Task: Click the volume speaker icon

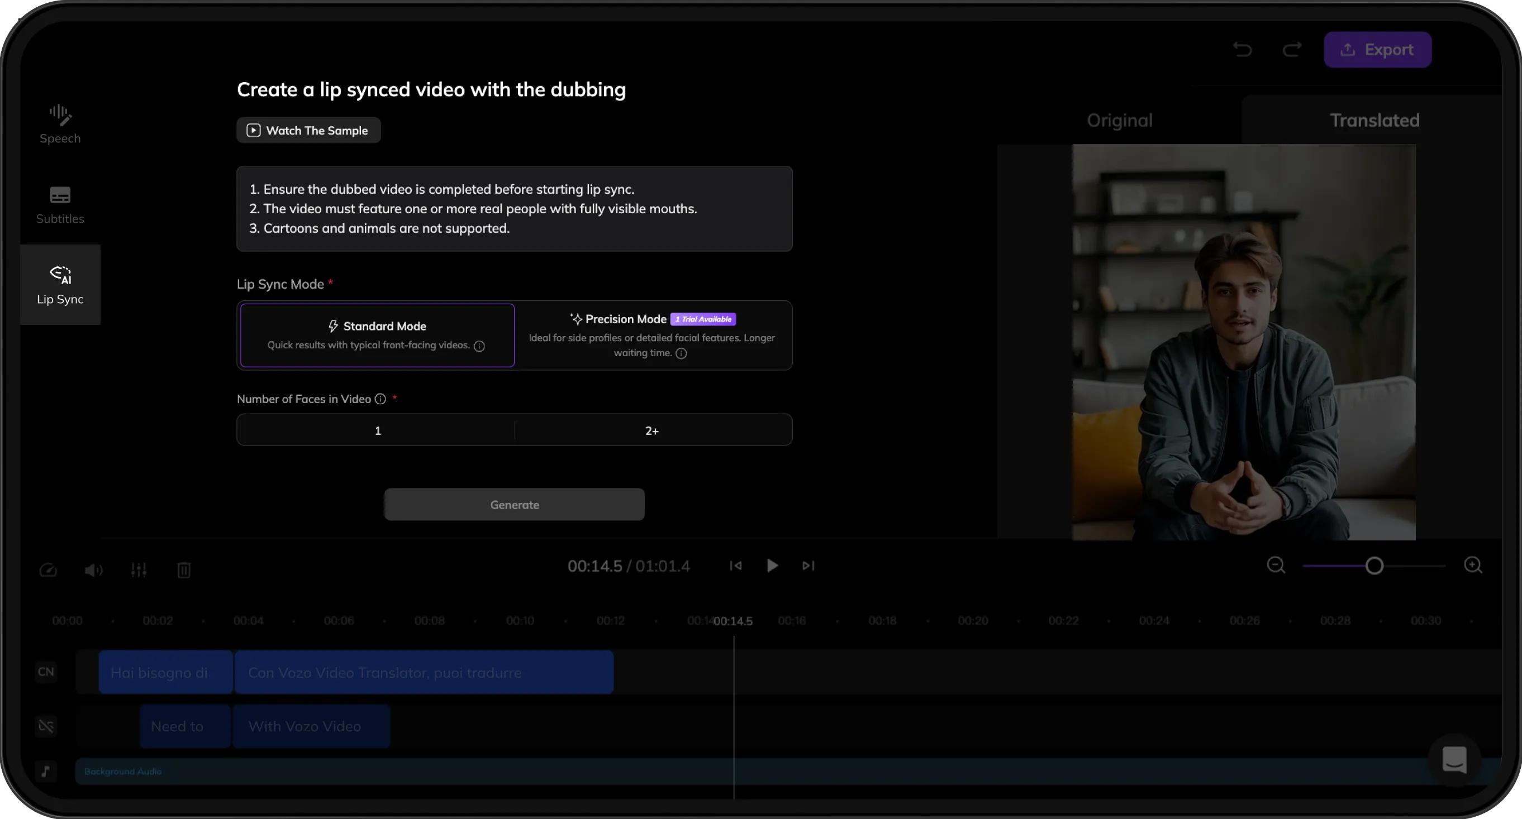Action: [x=93, y=570]
